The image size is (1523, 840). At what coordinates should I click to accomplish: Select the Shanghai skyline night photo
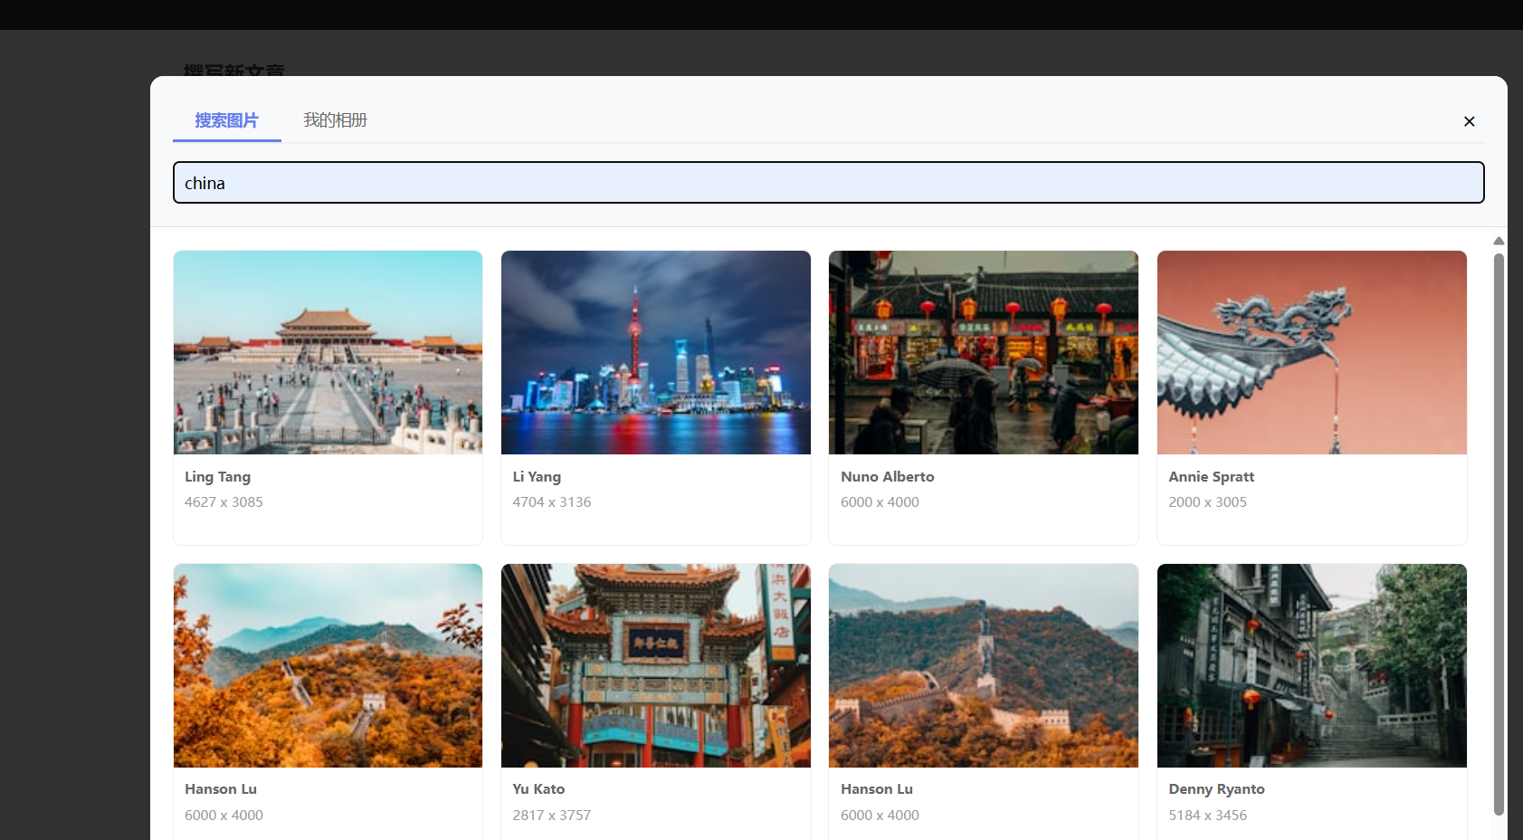coord(655,352)
